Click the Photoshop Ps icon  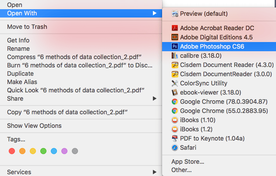(x=175, y=46)
